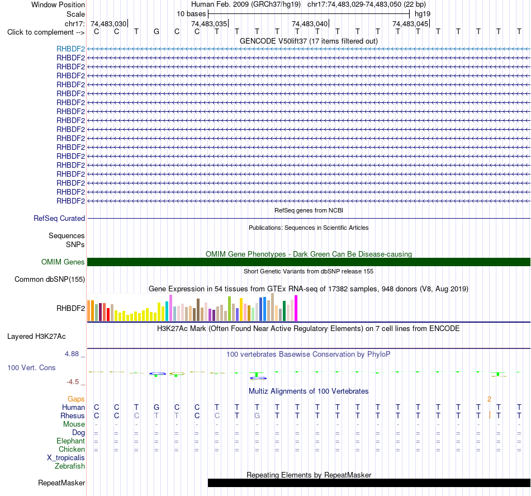Click the Chicken alignment row label
This screenshot has height=496, width=531.
(72, 449)
